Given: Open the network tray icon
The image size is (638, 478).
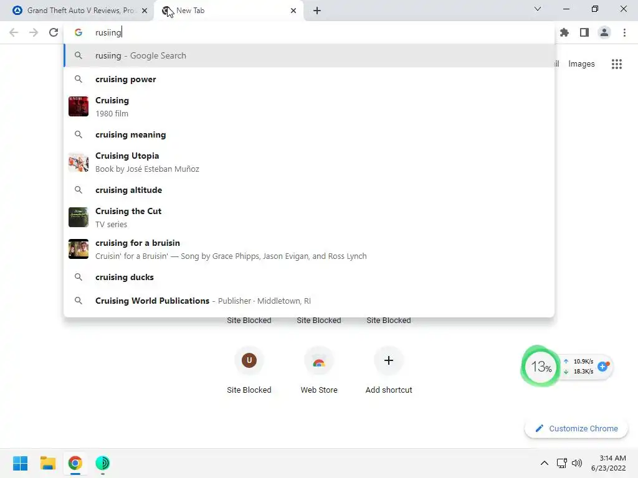Looking at the screenshot, I should 562,463.
